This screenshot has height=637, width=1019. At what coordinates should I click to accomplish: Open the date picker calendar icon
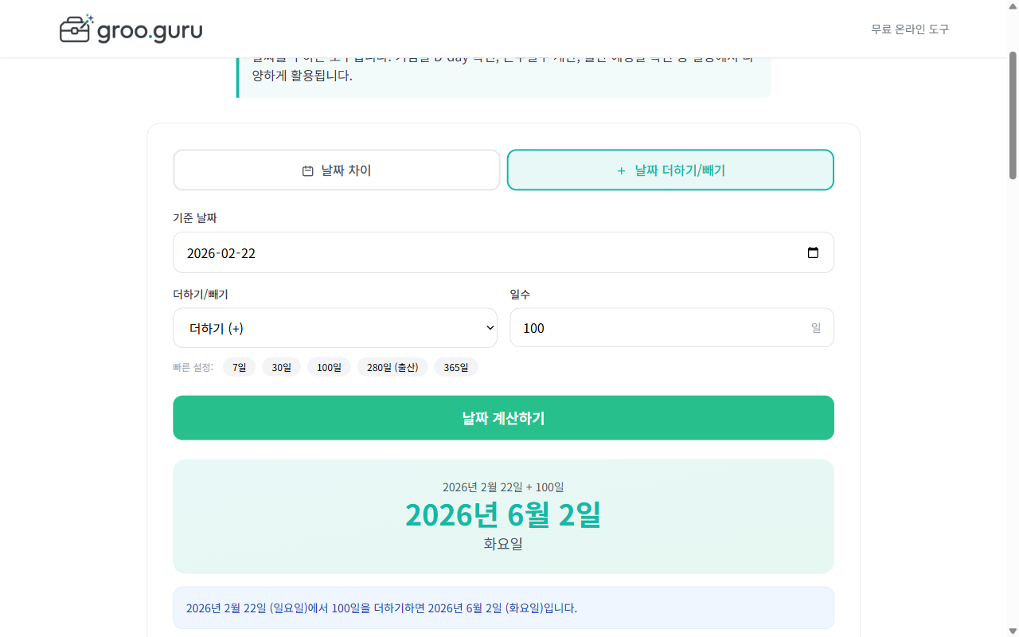[813, 252]
